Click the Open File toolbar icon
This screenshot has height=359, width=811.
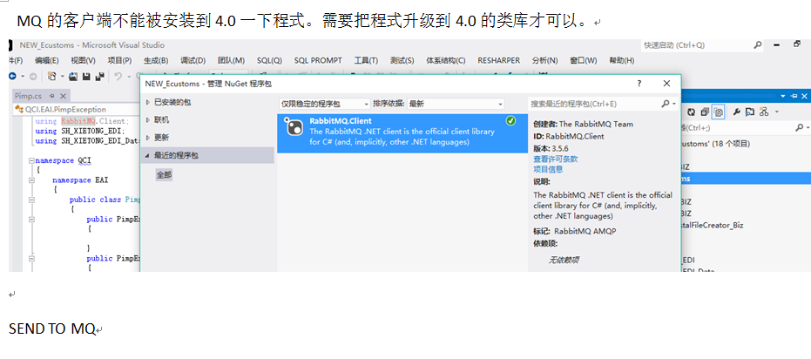[x=73, y=76]
